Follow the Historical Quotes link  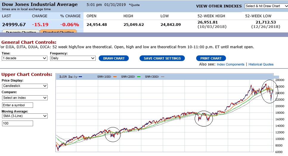(x=261, y=64)
